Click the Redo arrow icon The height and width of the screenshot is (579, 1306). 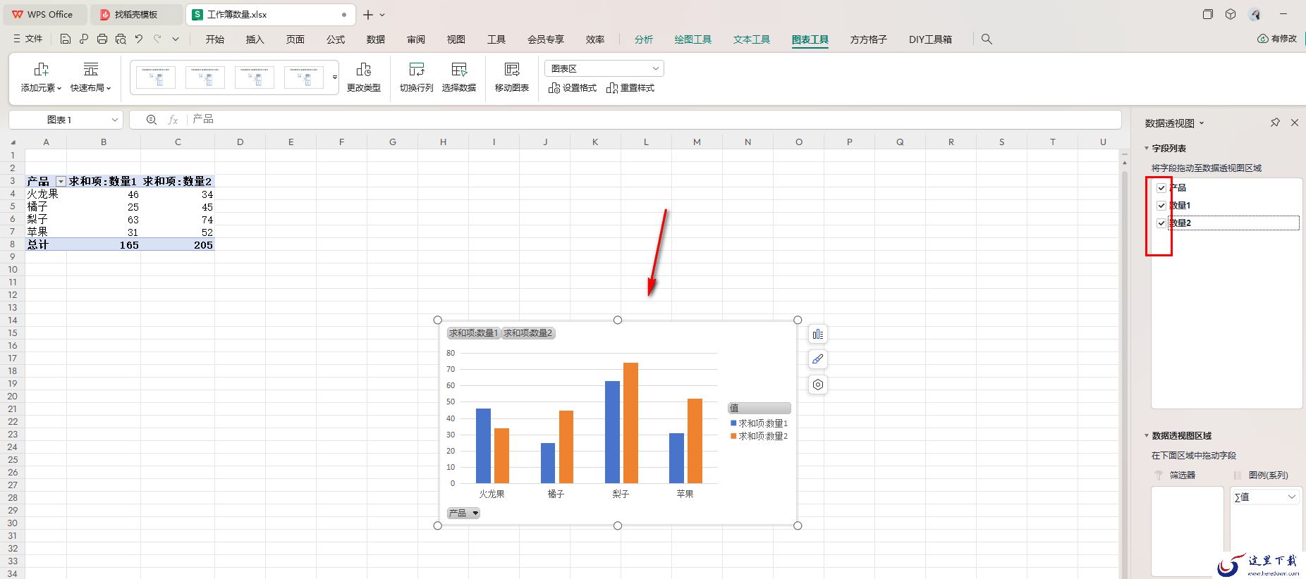pos(157,39)
